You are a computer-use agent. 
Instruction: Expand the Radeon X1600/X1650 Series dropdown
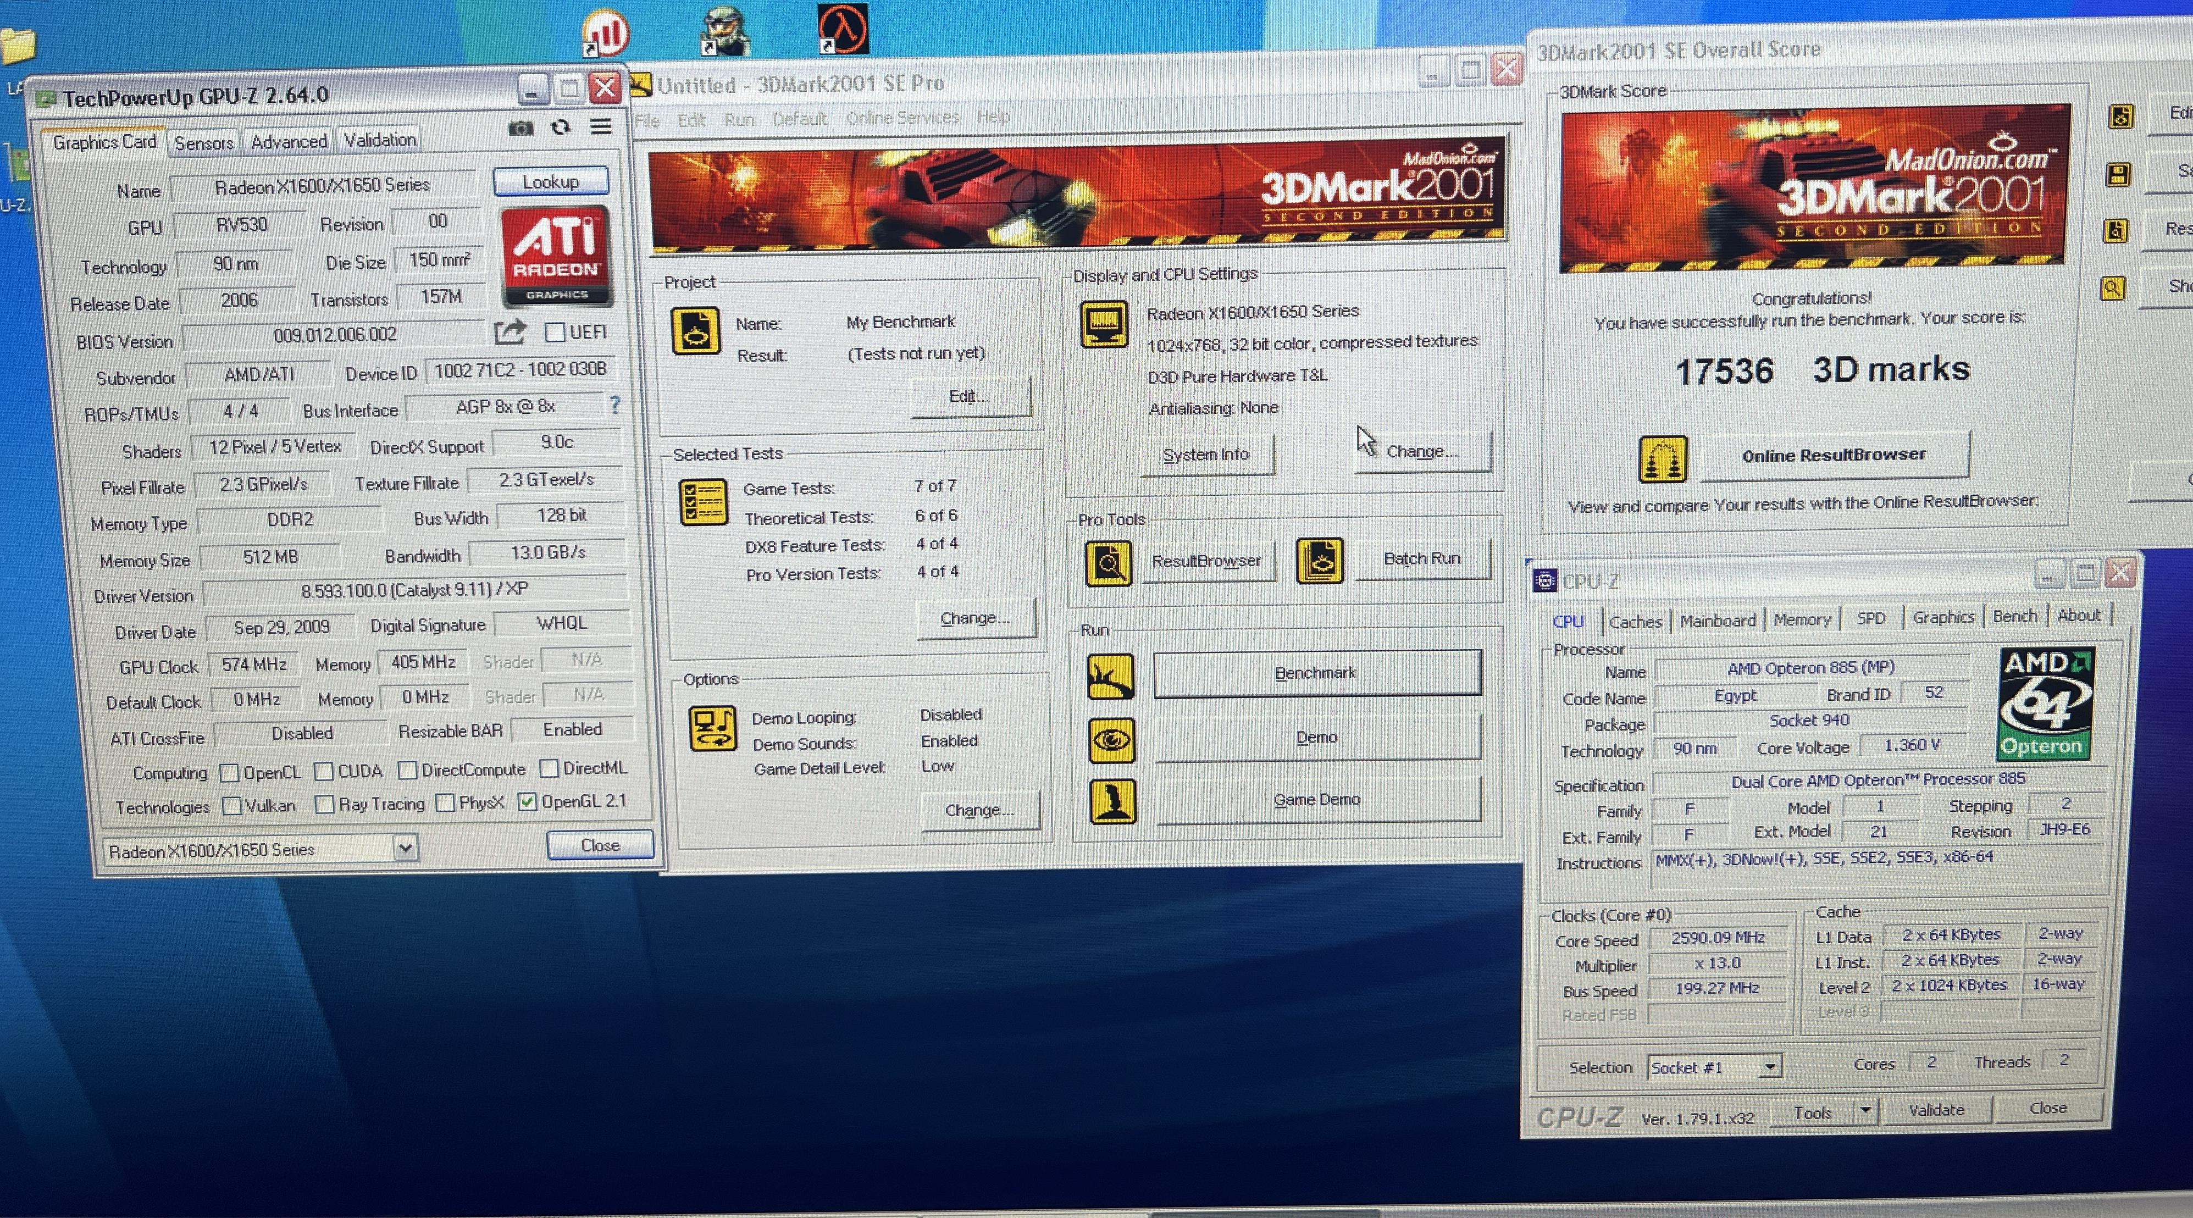[406, 848]
